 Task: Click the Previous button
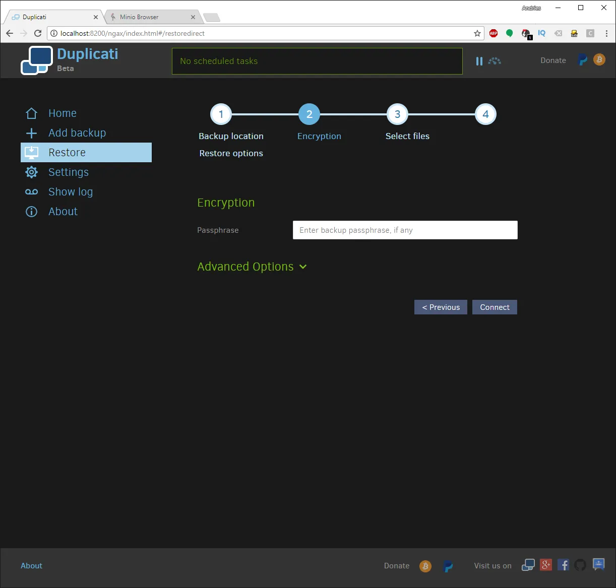441,307
